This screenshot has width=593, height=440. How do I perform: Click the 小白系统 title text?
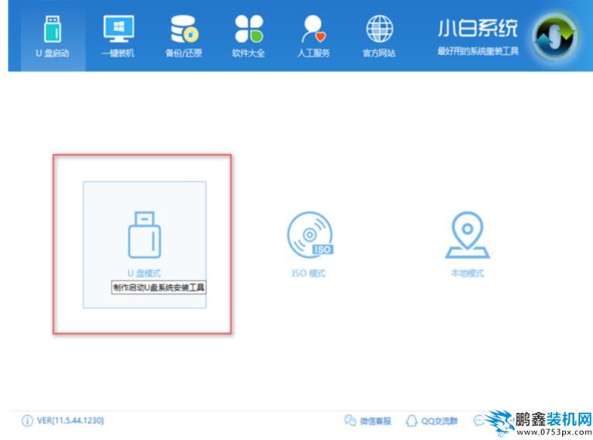coord(478,29)
